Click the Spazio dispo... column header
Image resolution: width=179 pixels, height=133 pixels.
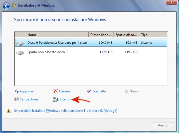(x=126, y=35)
